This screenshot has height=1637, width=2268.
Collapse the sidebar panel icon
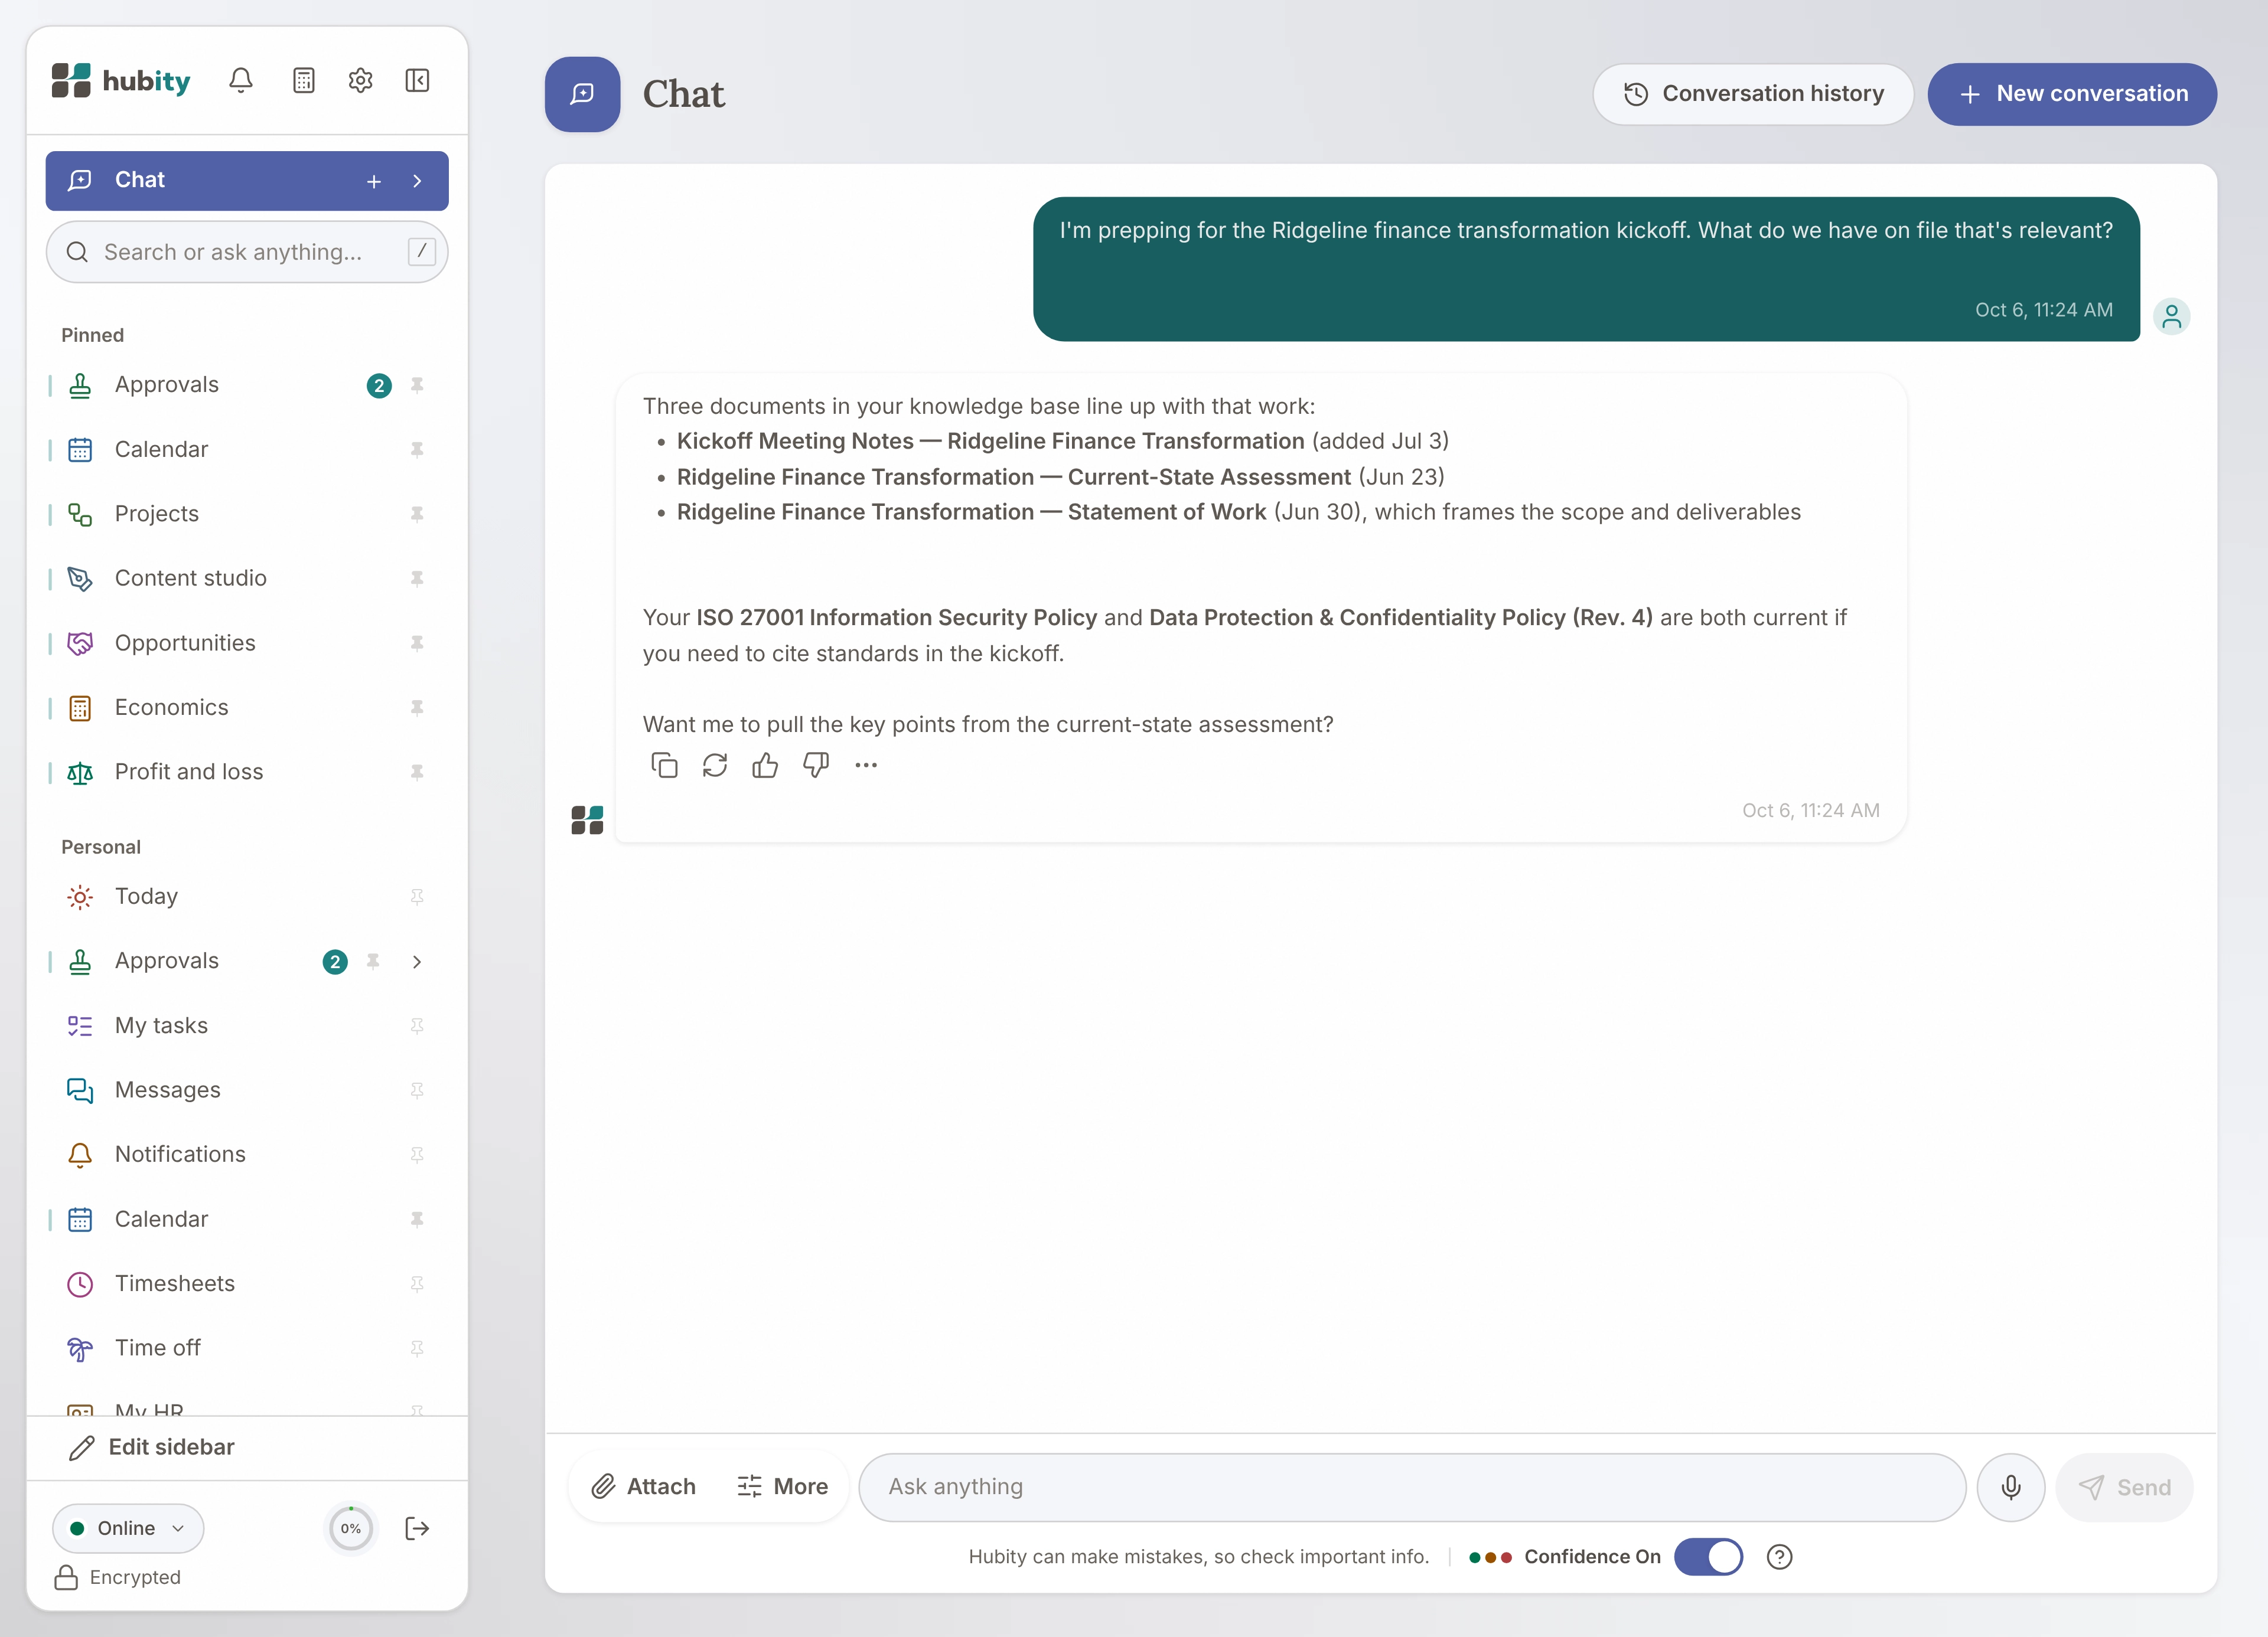point(418,81)
